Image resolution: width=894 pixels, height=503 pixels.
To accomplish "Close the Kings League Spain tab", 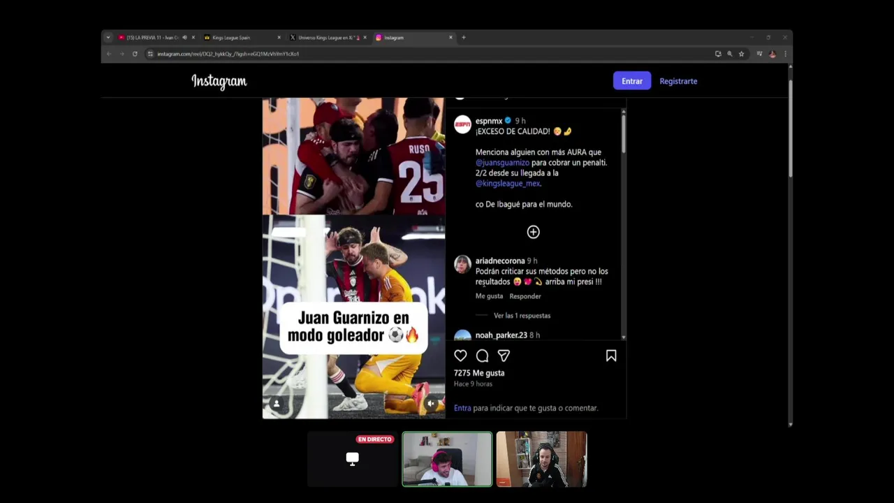I will tap(279, 37).
